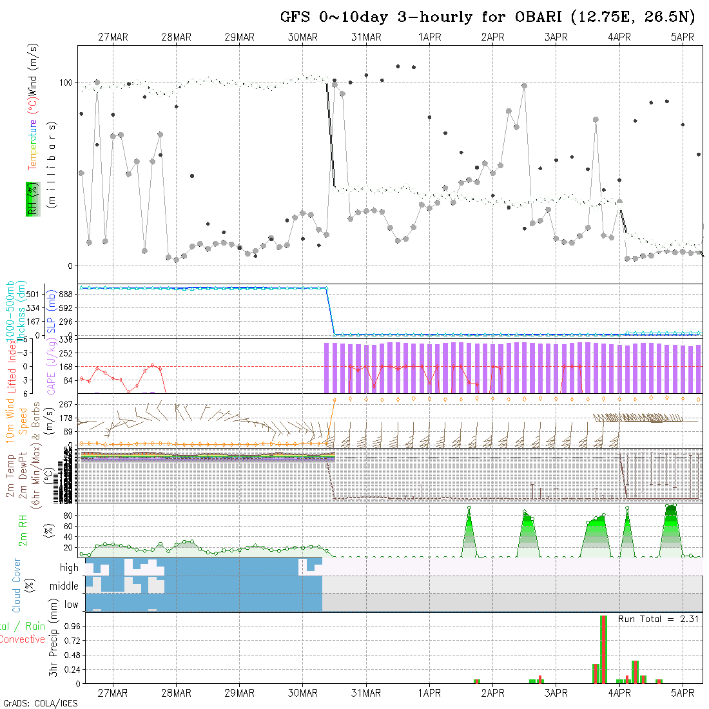Click the tallest precipitation bar near 4APR
The image size is (709, 709).
click(603, 648)
